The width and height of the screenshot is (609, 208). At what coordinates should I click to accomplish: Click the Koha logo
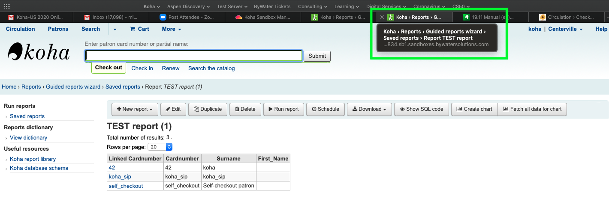(39, 53)
